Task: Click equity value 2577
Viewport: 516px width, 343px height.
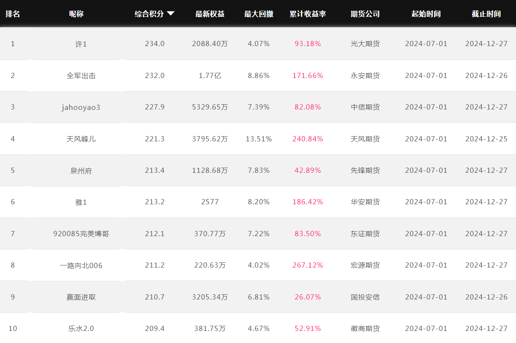Action: pyautogui.click(x=210, y=202)
